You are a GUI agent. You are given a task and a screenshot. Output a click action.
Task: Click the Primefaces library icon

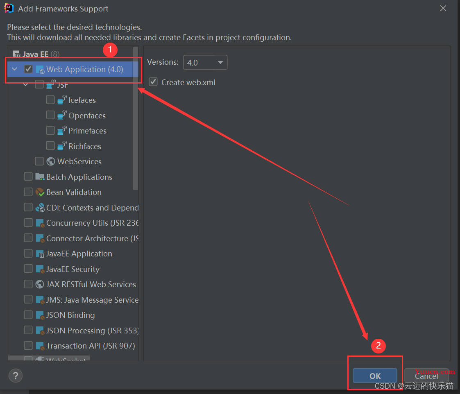pos(62,131)
